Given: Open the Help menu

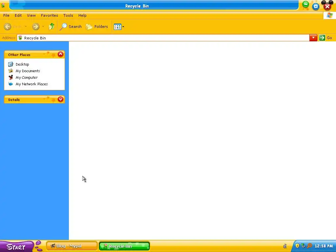Looking at the screenshot, I should click(82, 15).
